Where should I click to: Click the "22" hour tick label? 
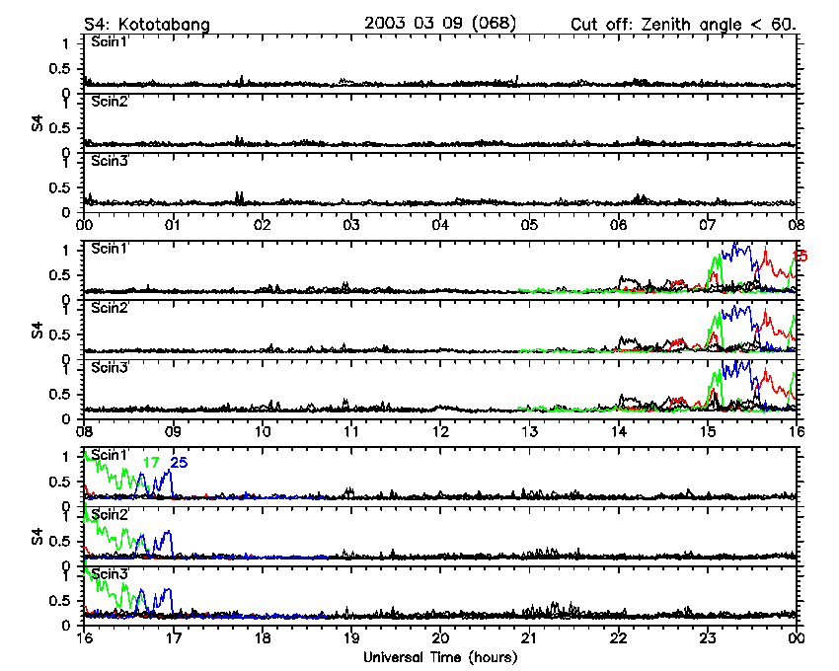[x=619, y=638]
